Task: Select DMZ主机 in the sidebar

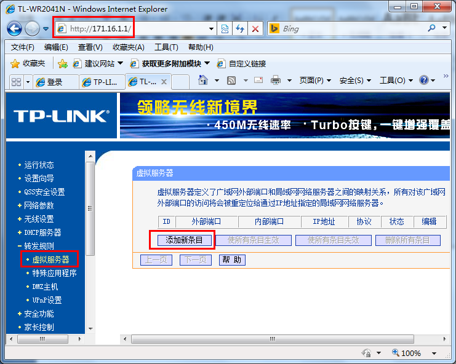Action: pyautogui.click(x=45, y=287)
